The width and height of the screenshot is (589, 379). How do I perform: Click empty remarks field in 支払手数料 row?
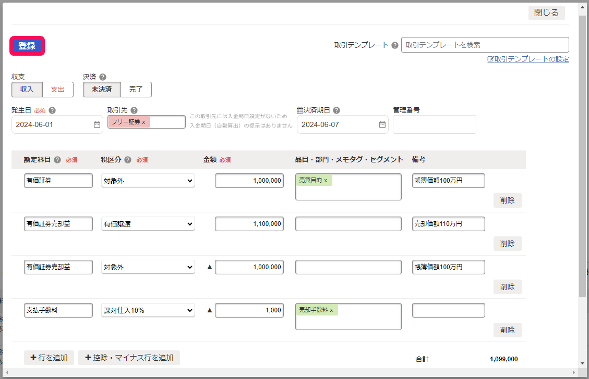(x=449, y=310)
